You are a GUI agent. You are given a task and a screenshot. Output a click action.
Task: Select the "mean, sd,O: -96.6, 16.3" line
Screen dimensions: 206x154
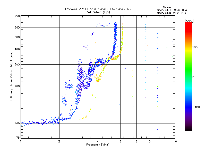tap(171, 10)
